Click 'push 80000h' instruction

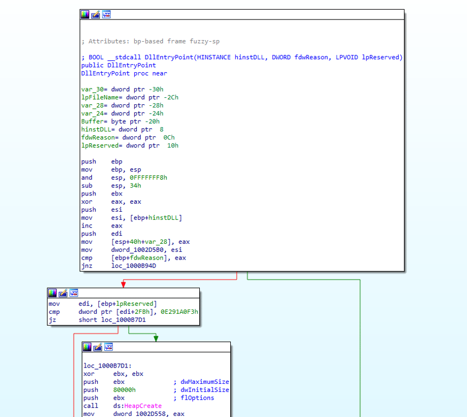(x=110, y=390)
